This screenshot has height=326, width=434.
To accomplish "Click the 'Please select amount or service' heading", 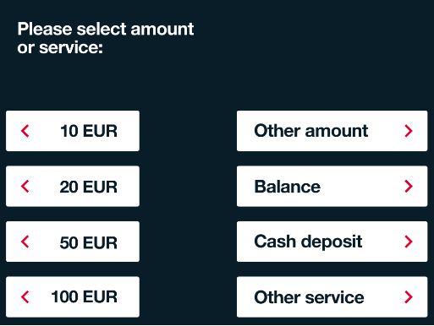I will (x=106, y=38).
